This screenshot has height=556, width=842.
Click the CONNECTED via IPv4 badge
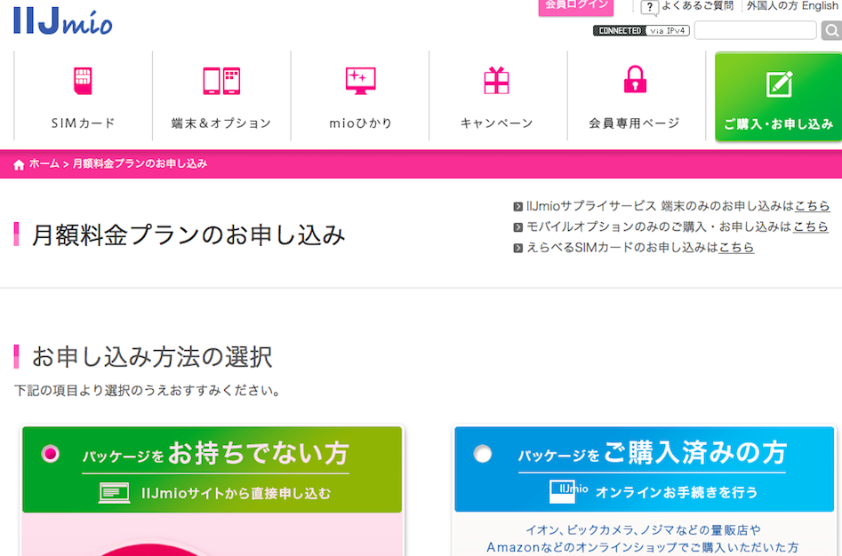tap(641, 30)
